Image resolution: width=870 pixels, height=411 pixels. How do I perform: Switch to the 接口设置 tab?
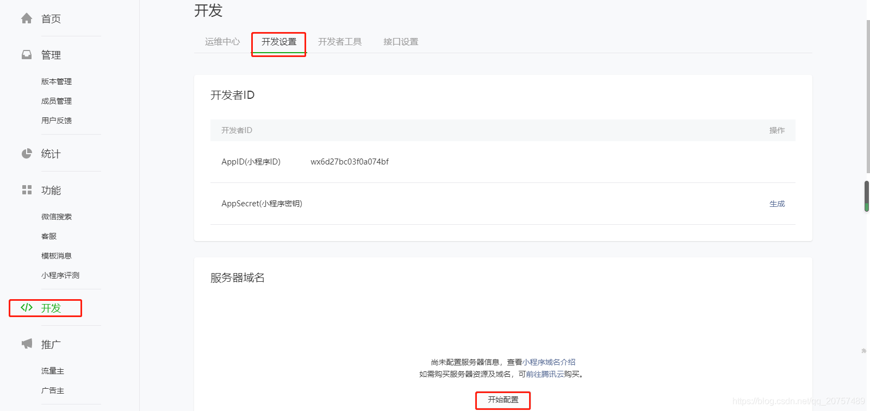(x=401, y=42)
